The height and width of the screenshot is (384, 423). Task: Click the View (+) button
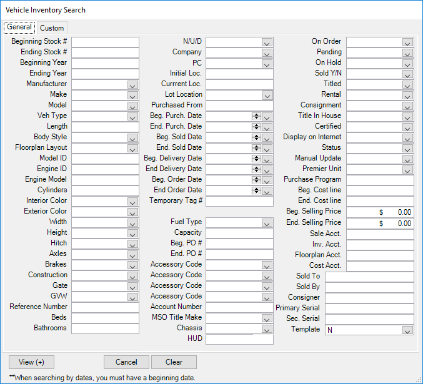[x=31, y=362]
